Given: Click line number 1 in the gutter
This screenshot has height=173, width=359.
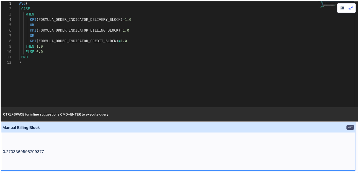Looking at the screenshot, I should pos(10,4).
